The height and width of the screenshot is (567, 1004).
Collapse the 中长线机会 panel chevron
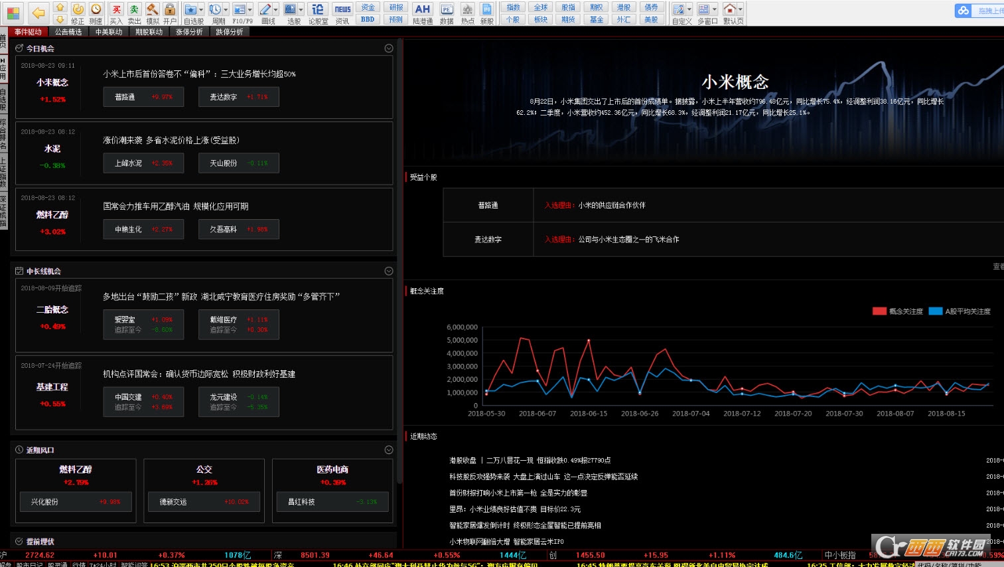click(389, 271)
